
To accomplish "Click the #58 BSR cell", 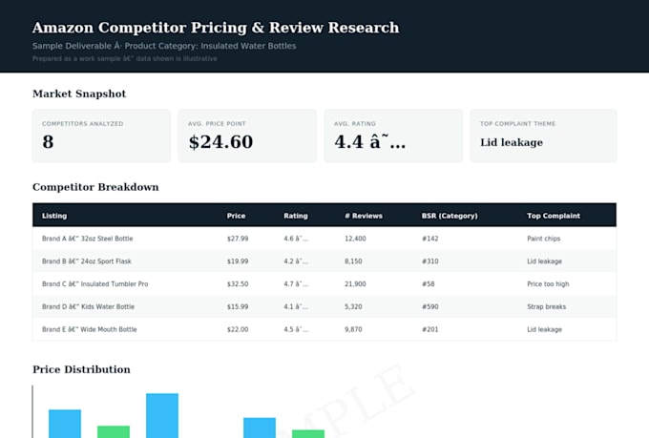I will [x=429, y=284].
